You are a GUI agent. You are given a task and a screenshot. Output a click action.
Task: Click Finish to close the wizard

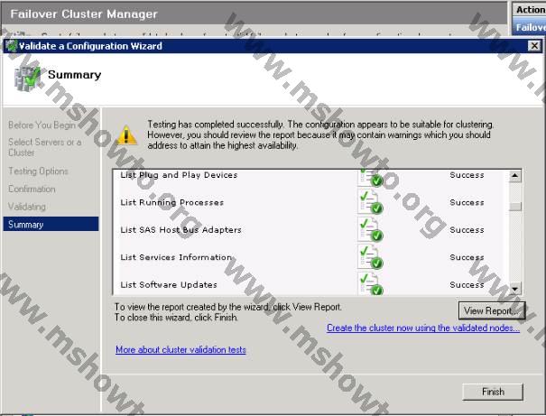(x=493, y=392)
